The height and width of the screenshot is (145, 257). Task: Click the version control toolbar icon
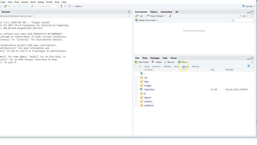61,6
